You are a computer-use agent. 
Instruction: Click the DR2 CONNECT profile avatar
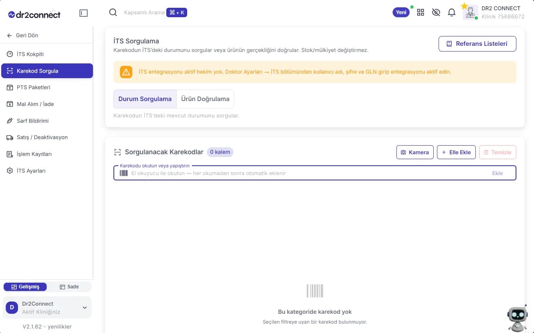471,12
